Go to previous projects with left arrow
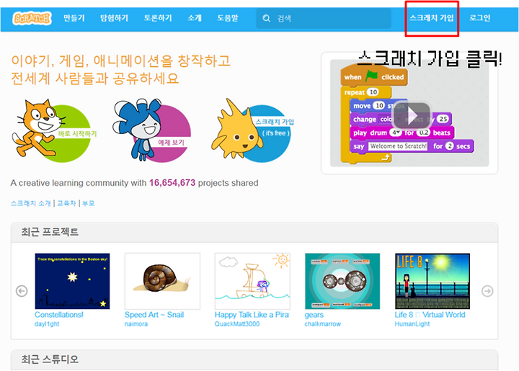The height and width of the screenshot is (371, 519). (x=22, y=291)
